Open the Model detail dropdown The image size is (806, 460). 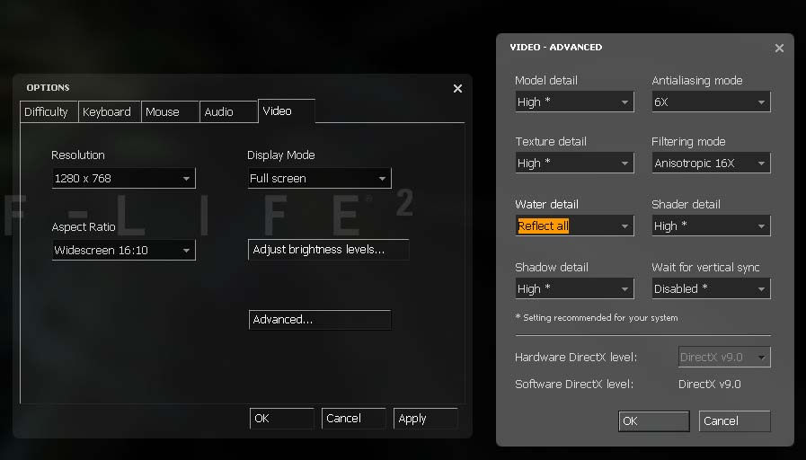(574, 102)
